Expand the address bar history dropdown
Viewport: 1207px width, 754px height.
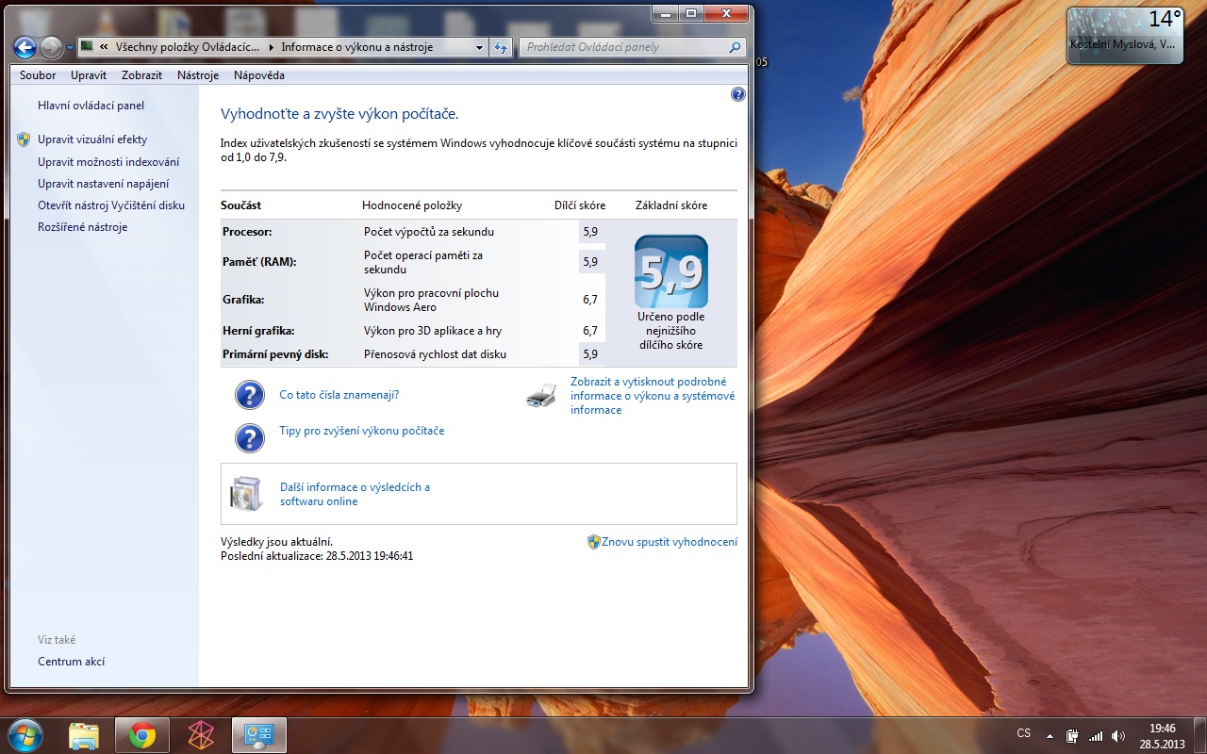click(x=479, y=47)
